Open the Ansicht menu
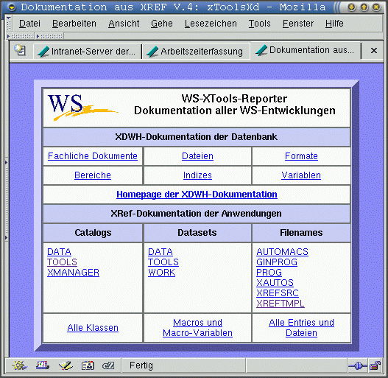388x378 pixels. [x=124, y=24]
